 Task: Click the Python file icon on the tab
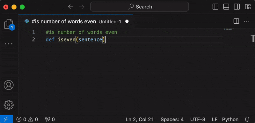[27, 21]
